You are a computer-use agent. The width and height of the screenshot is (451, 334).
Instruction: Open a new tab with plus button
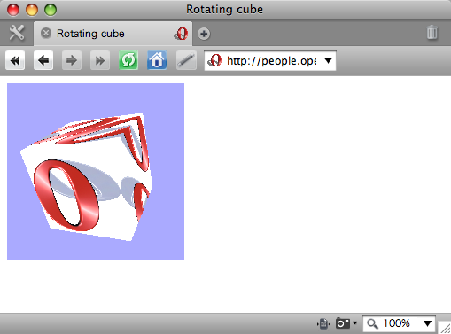pos(204,34)
